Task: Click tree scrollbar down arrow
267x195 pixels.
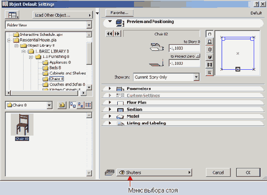Action: point(89,87)
